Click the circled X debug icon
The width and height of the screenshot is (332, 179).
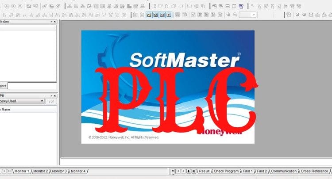(20, 6)
